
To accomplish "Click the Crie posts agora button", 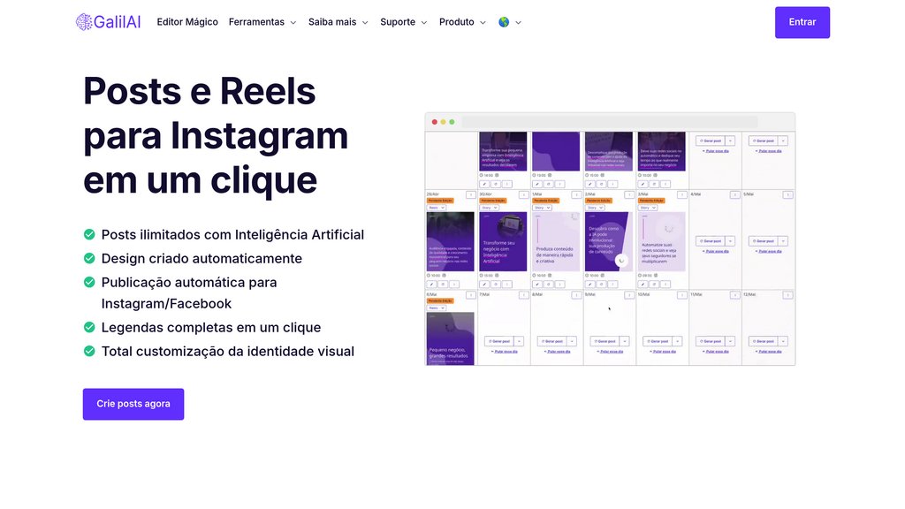I will coord(133,404).
